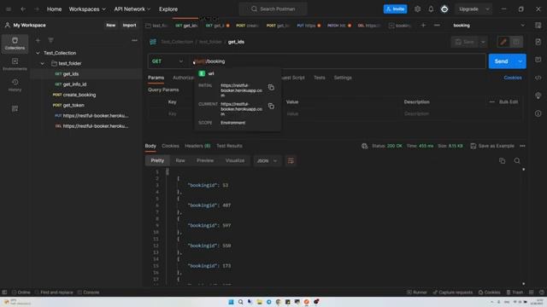
Task: Click the New button in workspace
Action: pyautogui.click(x=111, y=25)
